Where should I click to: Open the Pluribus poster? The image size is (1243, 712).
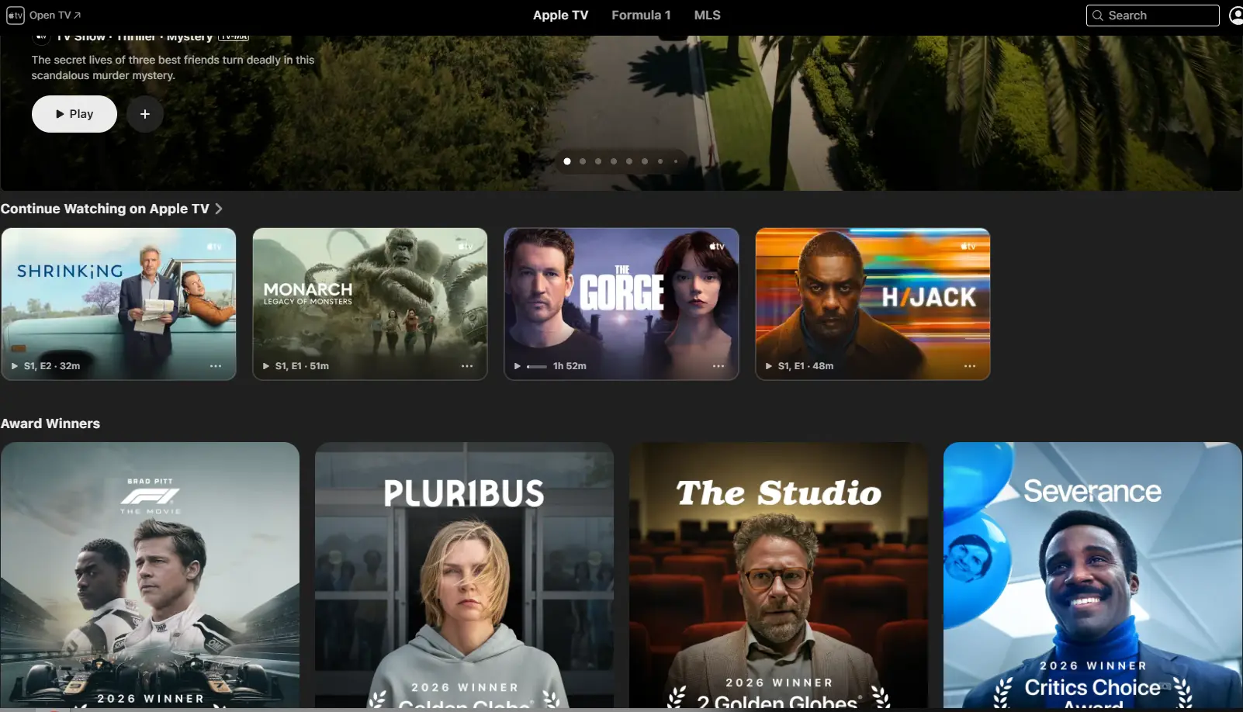click(x=464, y=575)
